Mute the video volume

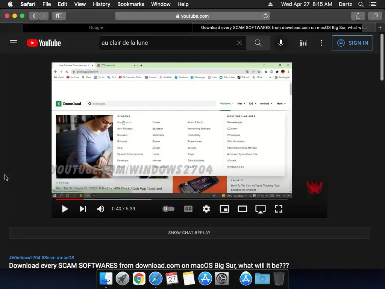coord(101,209)
